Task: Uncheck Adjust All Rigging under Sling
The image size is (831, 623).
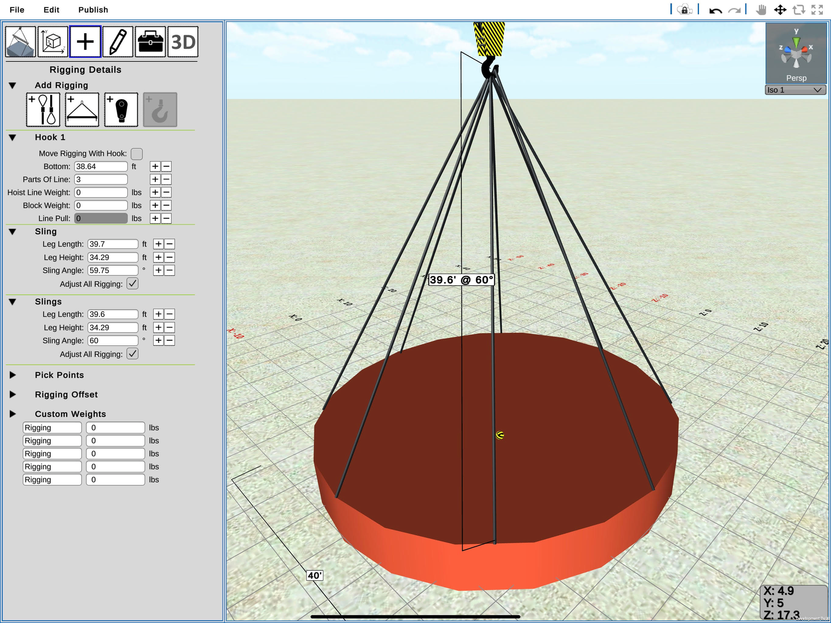Action: point(132,284)
